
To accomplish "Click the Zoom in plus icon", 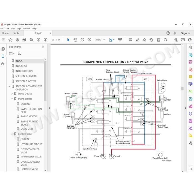I will [x=89, y=40].
